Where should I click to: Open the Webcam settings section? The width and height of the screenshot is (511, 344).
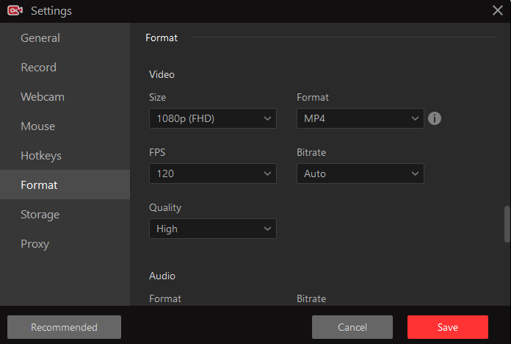(43, 97)
